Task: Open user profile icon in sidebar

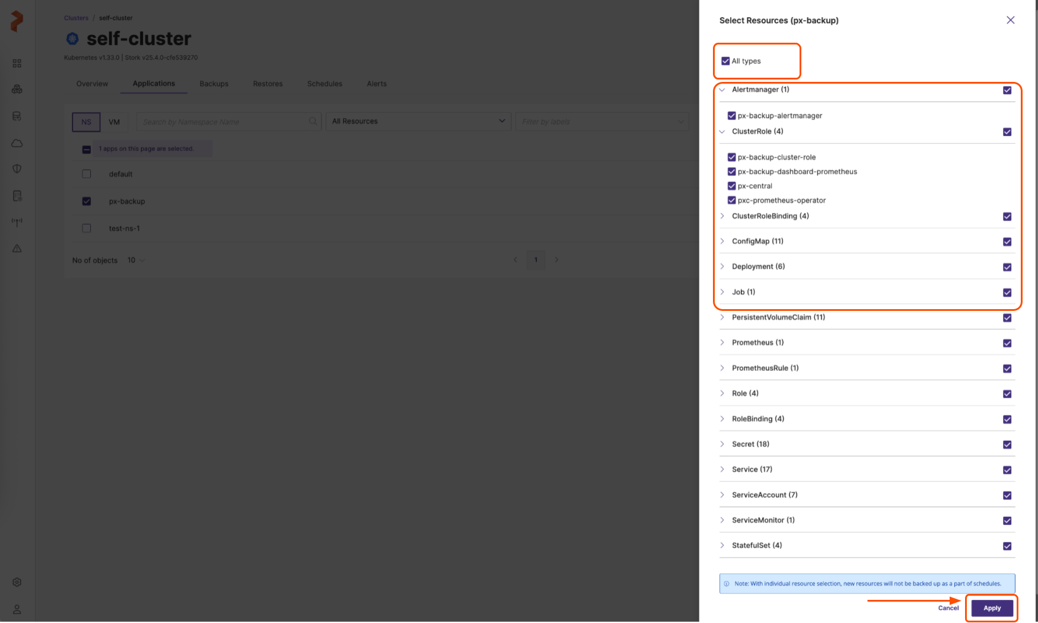Action: click(x=17, y=609)
